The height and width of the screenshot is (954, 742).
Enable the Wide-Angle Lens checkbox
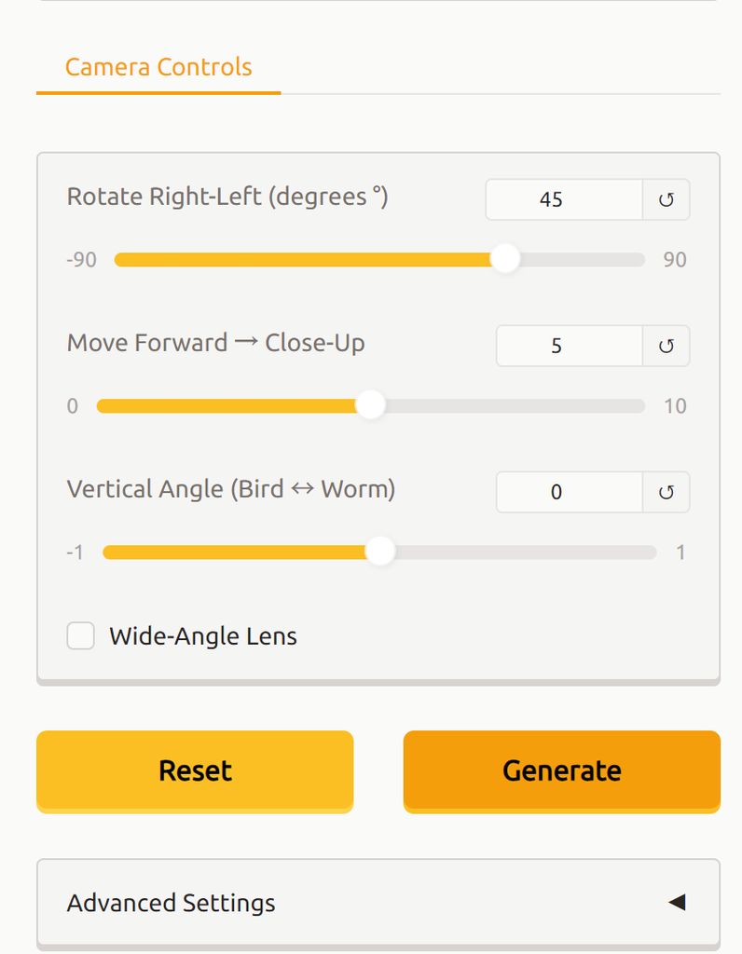point(81,636)
